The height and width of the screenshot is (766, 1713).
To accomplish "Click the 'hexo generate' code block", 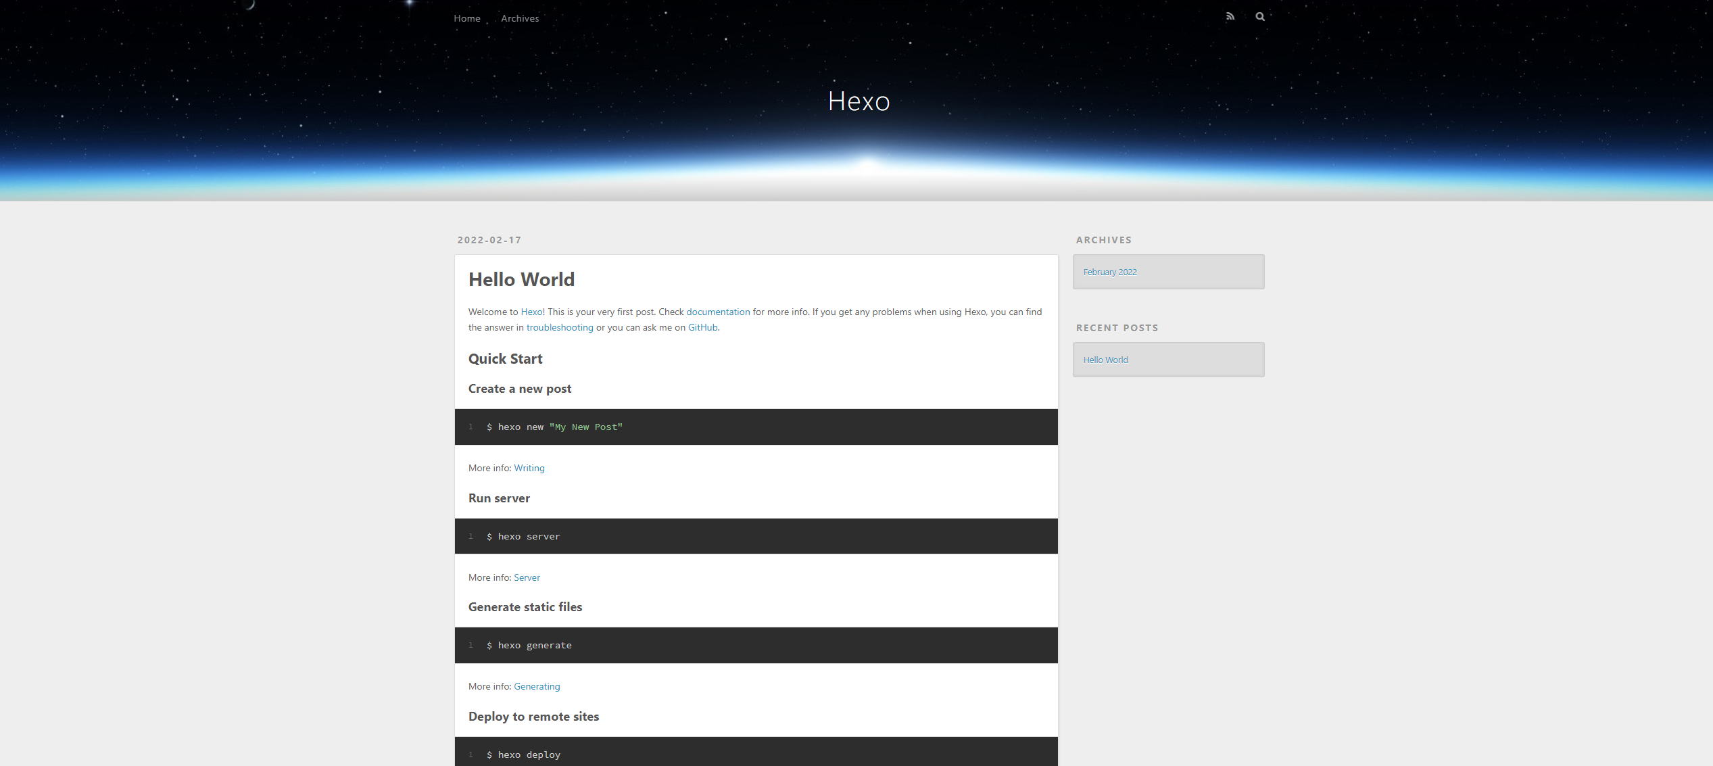I will click(755, 645).
